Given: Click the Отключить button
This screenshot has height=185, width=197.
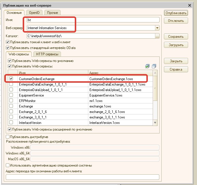Looking at the screenshot, I should point(176,21).
